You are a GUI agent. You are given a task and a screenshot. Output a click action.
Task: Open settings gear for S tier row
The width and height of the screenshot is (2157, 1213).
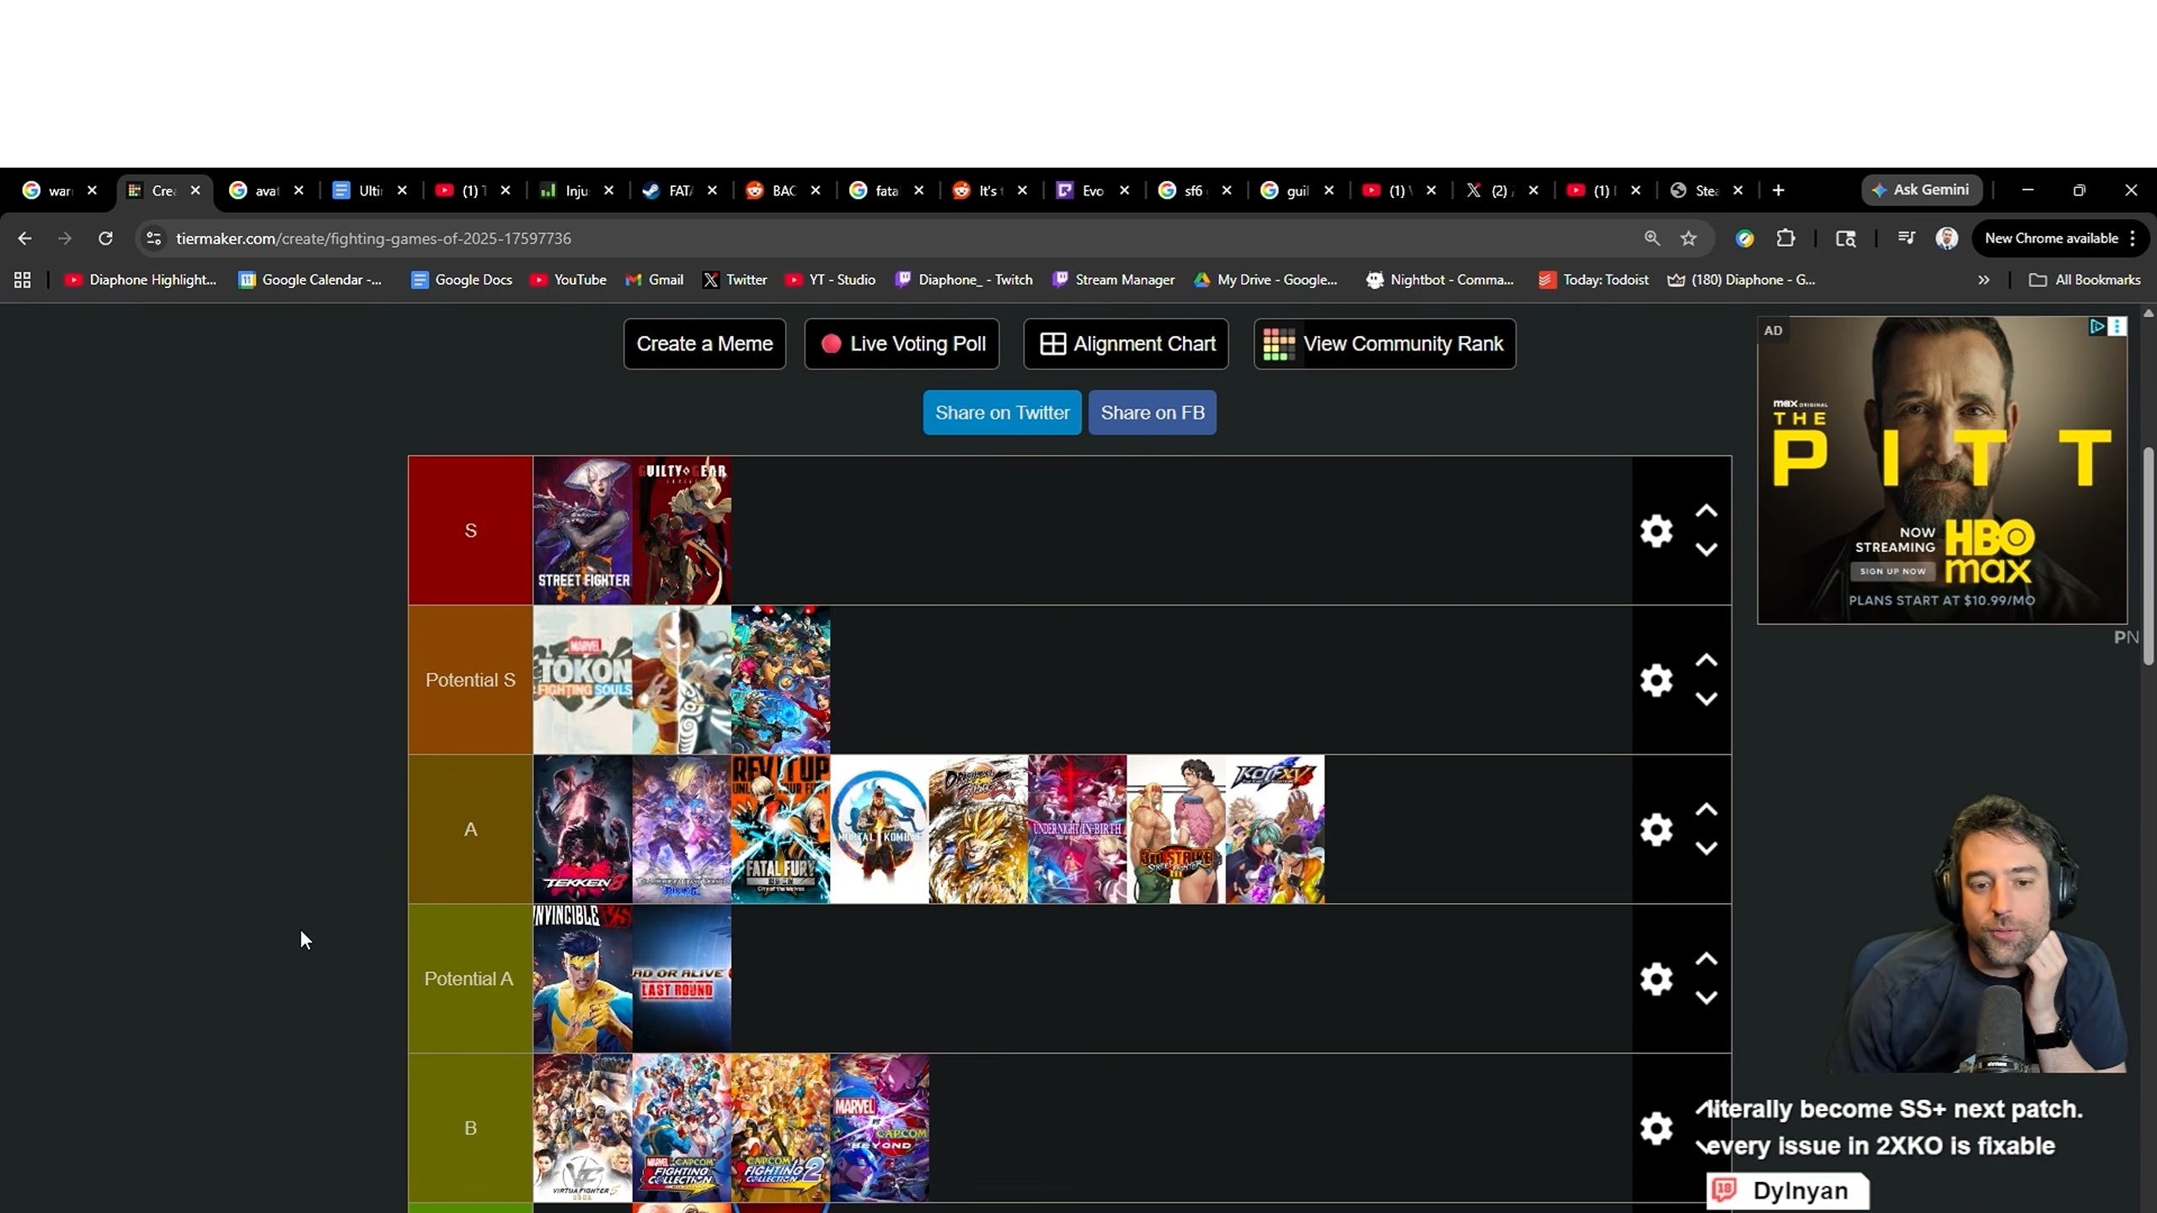pyautogui.click(x=1656, y=531)
